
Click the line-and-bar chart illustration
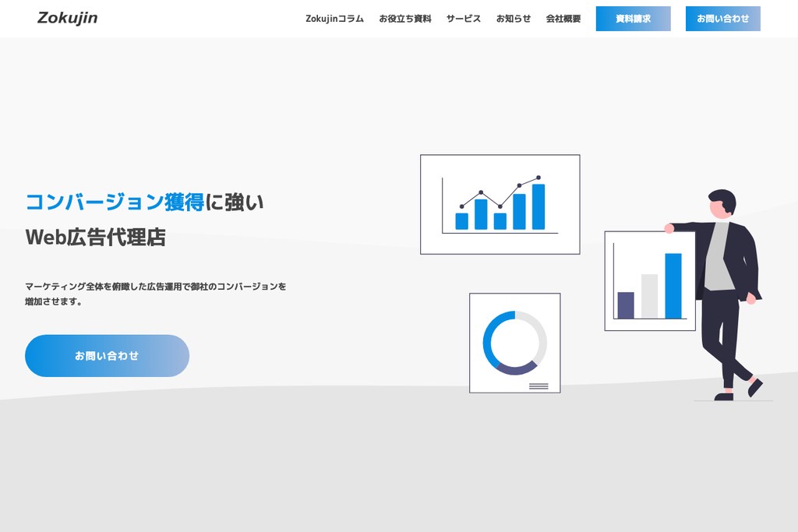tap(500, 204)
